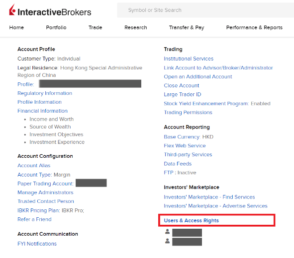Screen dimensions: 294x258
Task: Open Investors' Marketplace - Advertise Services
Action: coord(215,206)
